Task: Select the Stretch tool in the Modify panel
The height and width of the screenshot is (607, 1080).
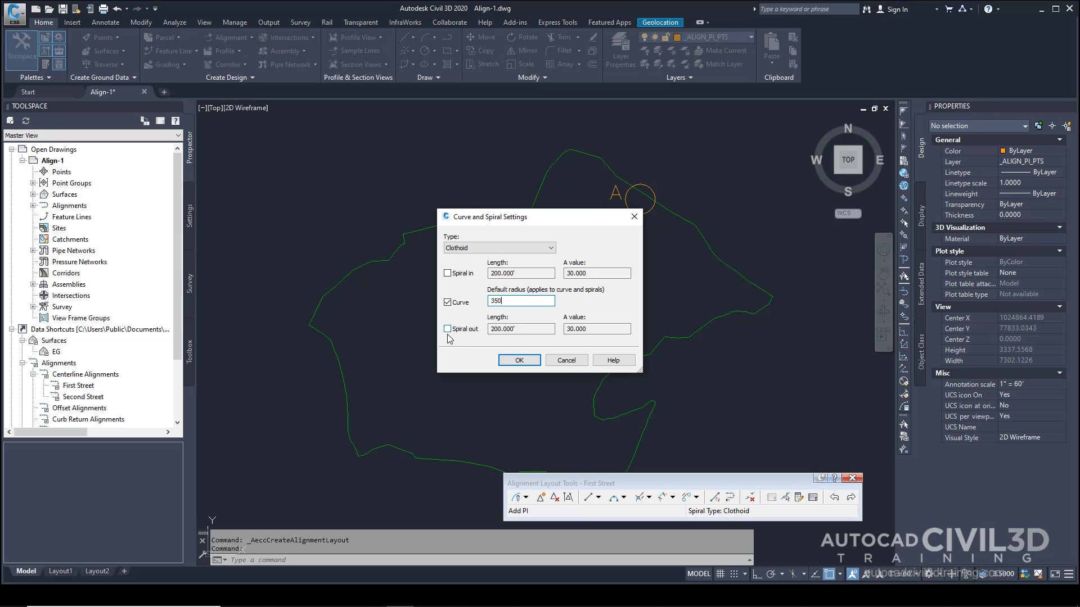Action: pyautogui.click(x=482, y=64)
